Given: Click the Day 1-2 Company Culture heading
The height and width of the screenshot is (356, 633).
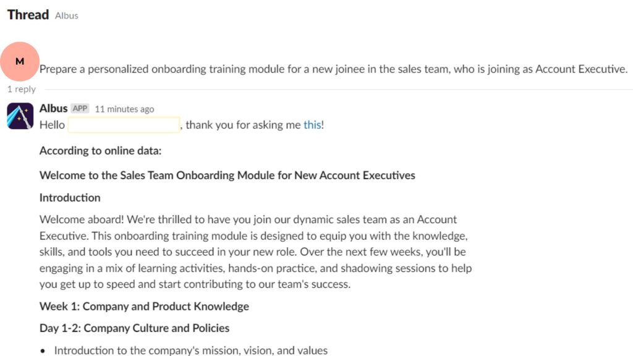Looking at the screenshot, I should (x=134, y=328).
